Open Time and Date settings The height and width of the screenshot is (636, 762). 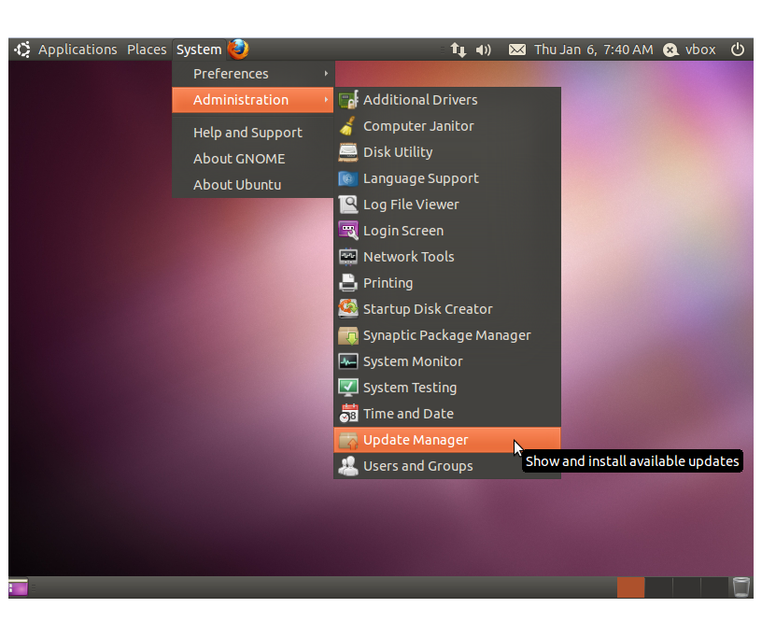click(447, 414)
